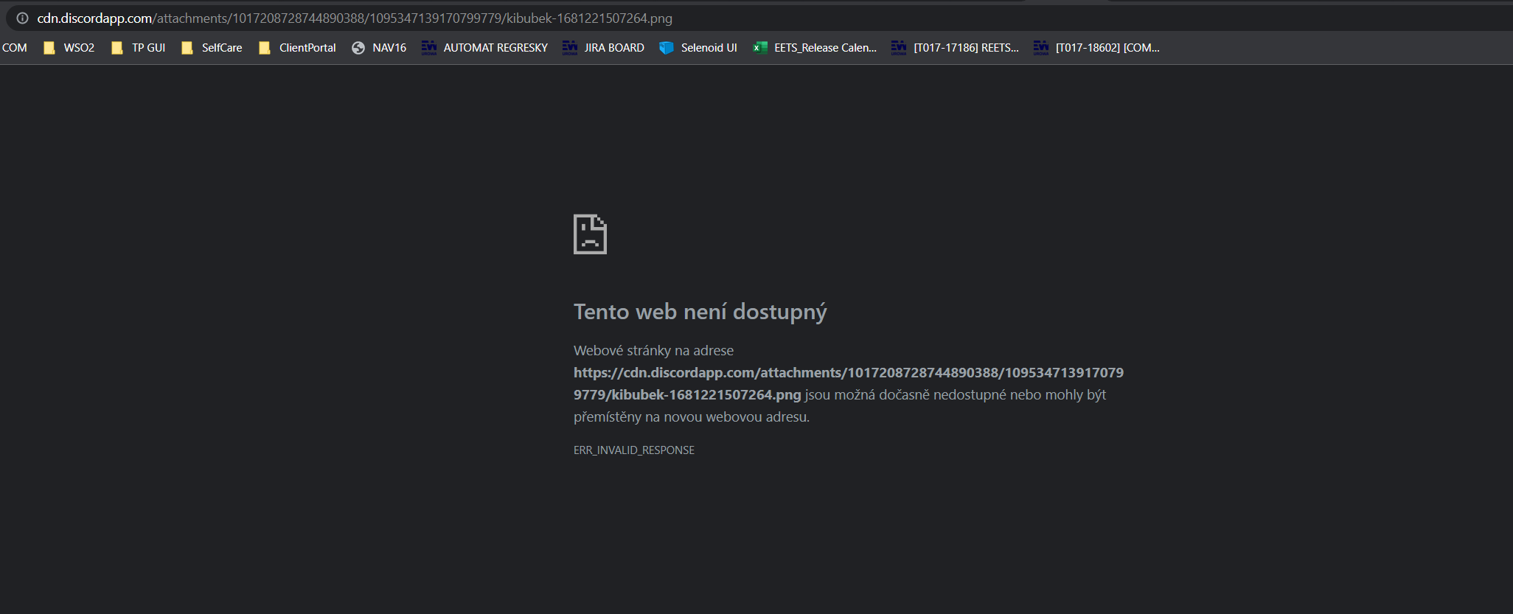Click the [T017-17186] bookmark favicon

[x=899, y=48]
